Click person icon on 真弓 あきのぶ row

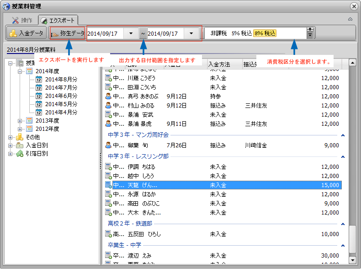click(108, 96)
